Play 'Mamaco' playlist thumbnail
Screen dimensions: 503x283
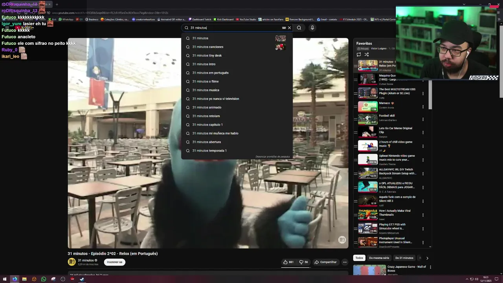point(367,107)
